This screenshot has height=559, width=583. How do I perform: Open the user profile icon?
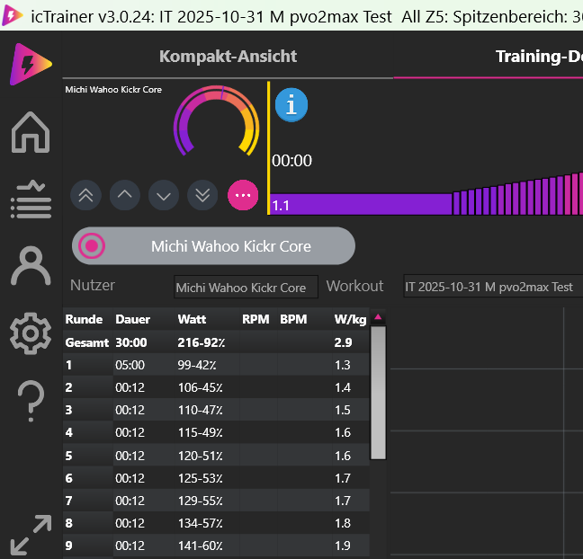(30, 267)
